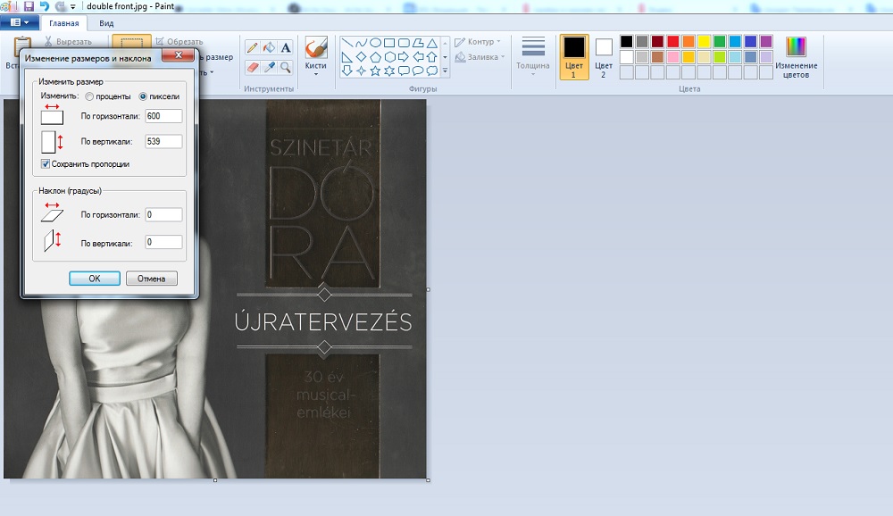Pick the cloud callout shape
Viewport: 893px width, 516px height.
coord(431,71)
